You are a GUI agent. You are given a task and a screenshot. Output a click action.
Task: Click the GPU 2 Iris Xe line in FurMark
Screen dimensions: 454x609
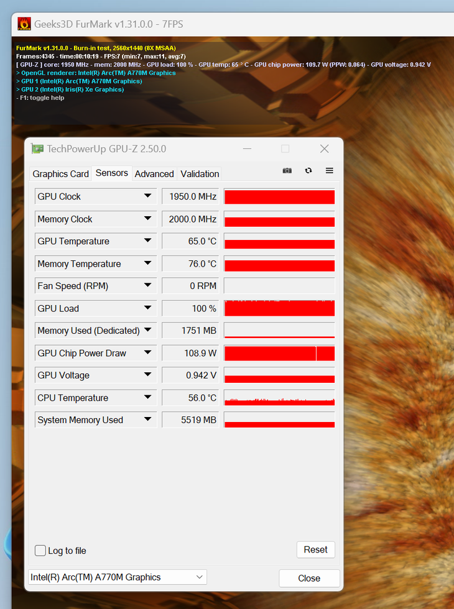(x=70, y=89)
